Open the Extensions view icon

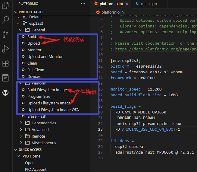click(5, 63)
